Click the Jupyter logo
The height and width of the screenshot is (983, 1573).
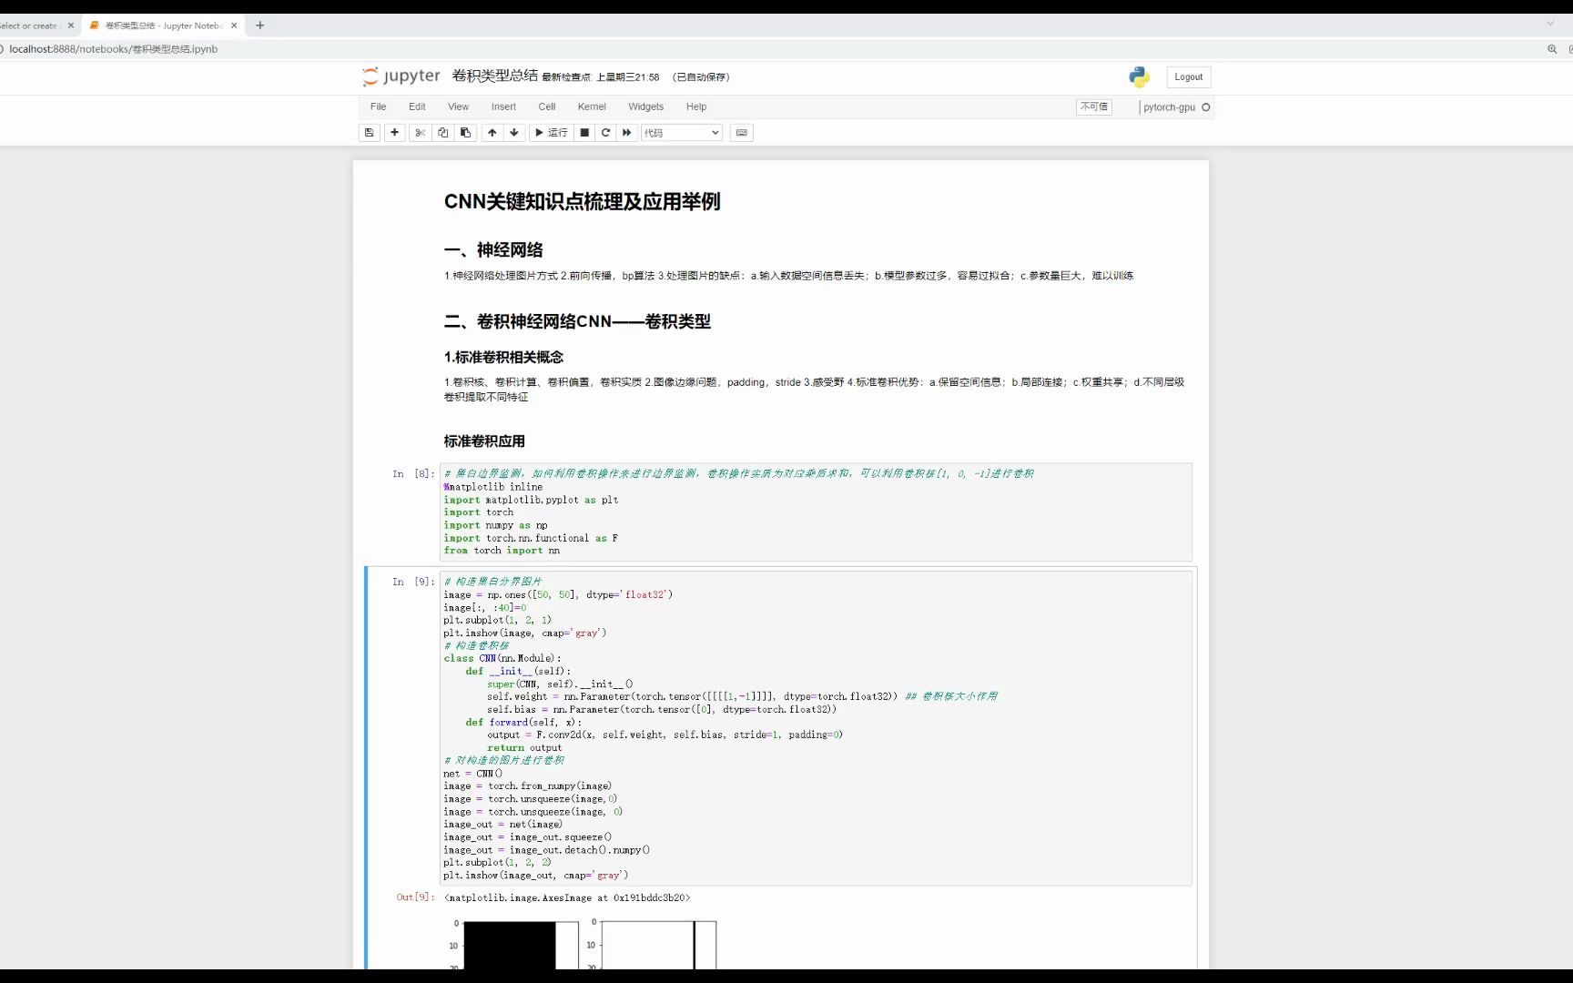click(401, 76)
